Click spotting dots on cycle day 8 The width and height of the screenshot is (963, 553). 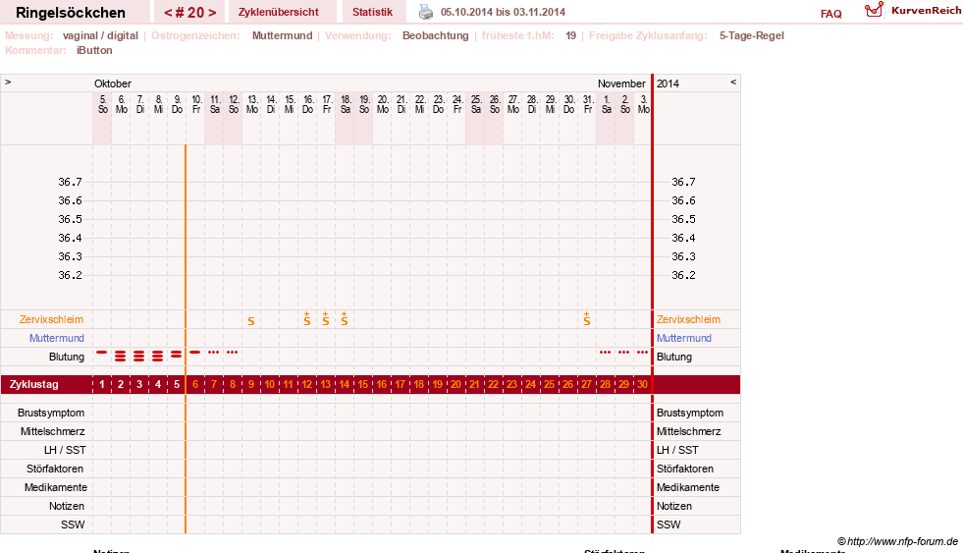pyautogui.click(x=232, y=352)
